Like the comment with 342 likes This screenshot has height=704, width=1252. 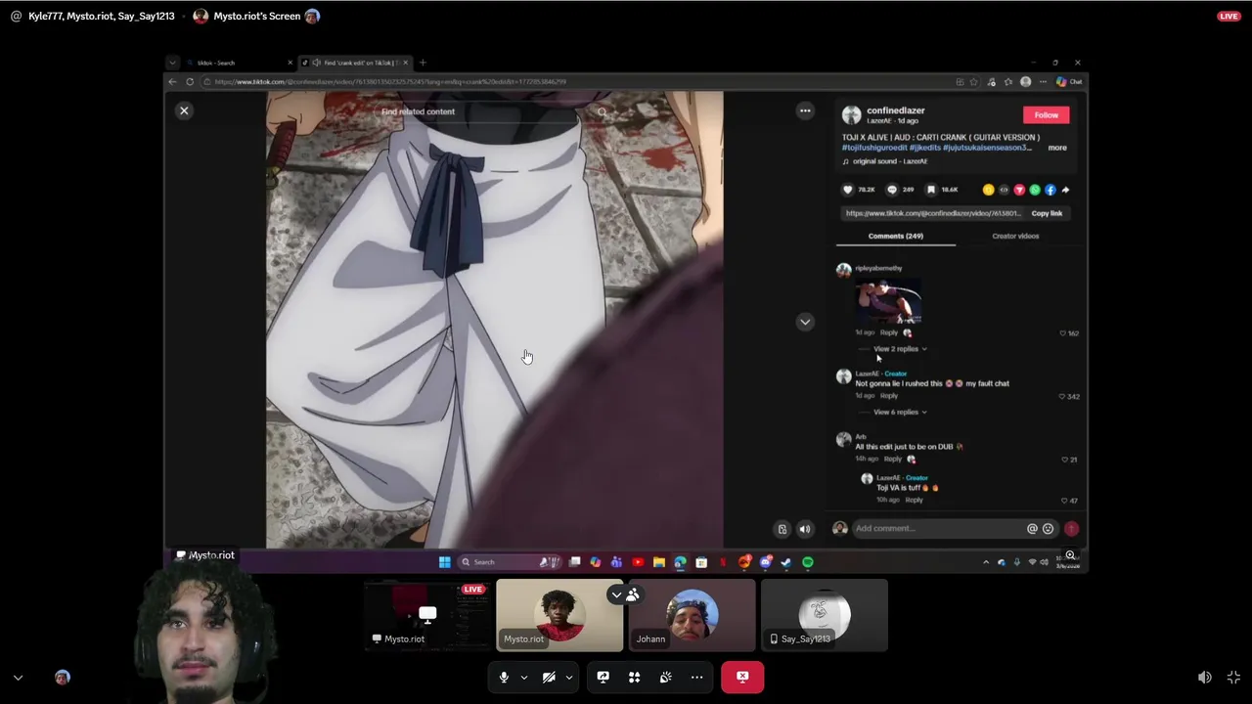click(1062, 397)
